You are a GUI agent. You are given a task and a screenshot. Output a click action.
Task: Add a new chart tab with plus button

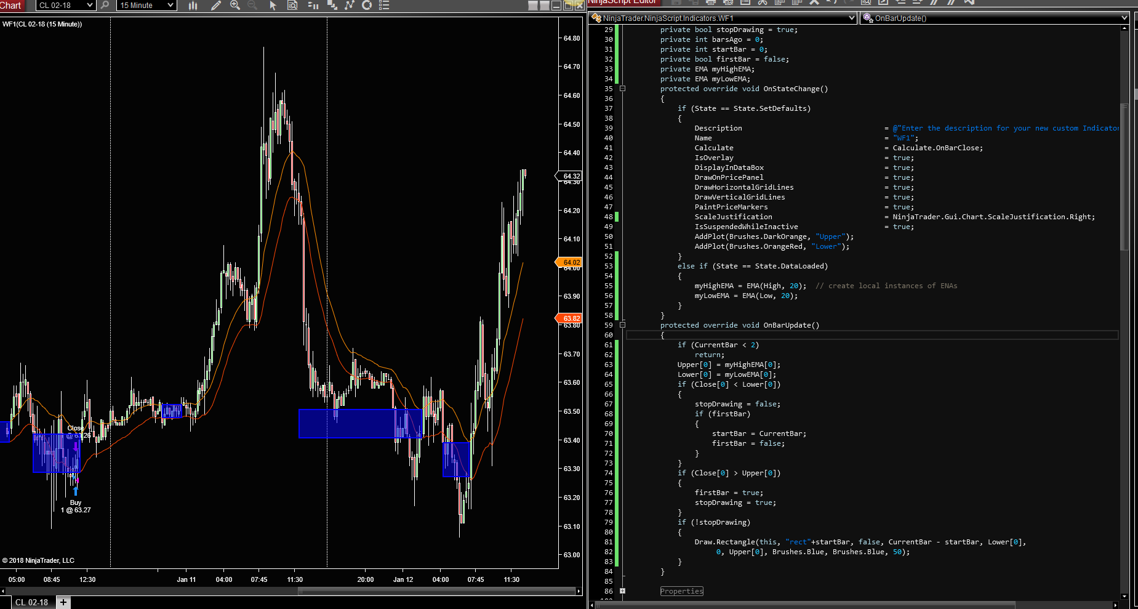coord(63,602)
